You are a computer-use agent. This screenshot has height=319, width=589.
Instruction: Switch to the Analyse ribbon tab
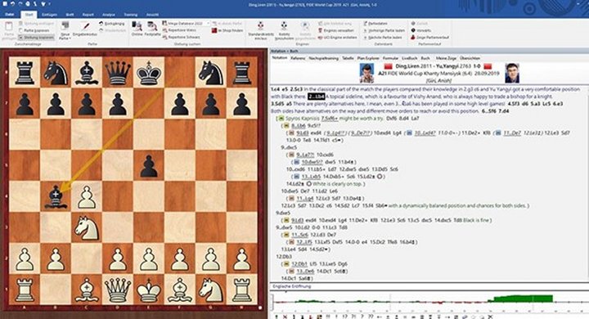click(109, 15)
